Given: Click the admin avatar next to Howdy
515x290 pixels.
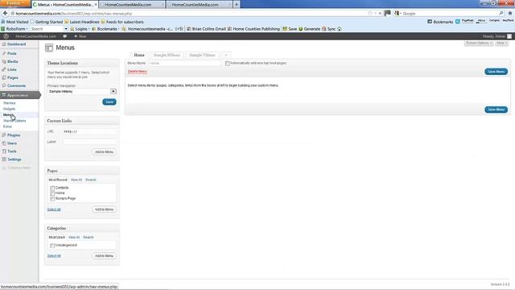Looking at the screenshot, I should click(x=509, y=36).
